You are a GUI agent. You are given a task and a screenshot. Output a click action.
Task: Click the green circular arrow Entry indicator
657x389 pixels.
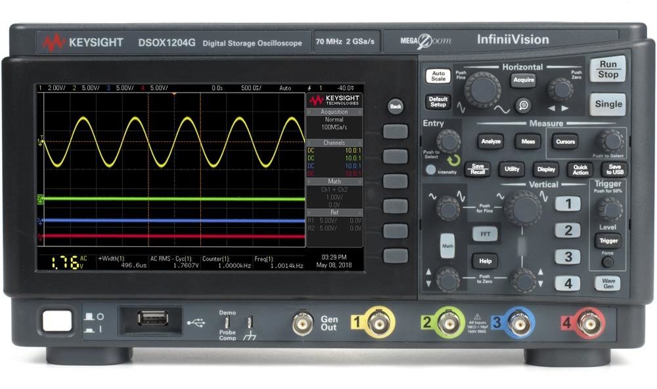(x=453, y=160)
